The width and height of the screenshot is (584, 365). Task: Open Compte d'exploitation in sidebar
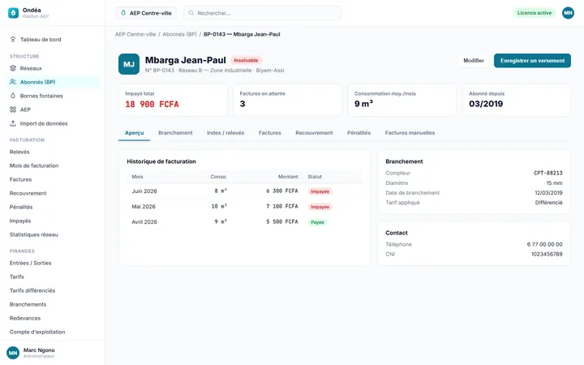pyautogui.click(x=37, y=332)
